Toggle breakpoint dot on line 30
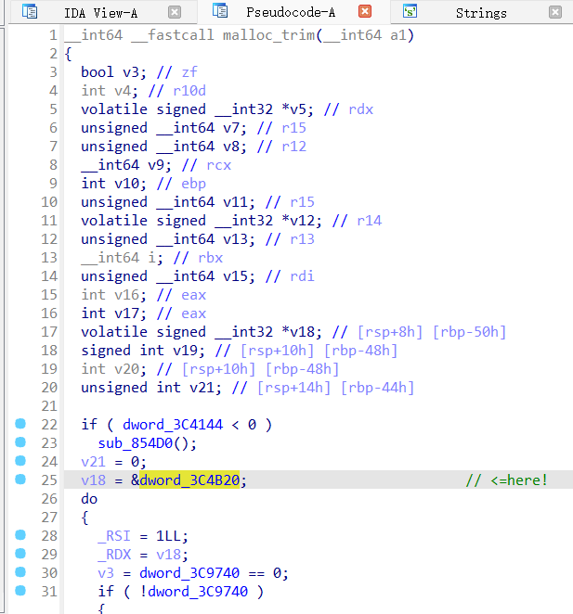Viewport: 573px width, 614px height. 20,572
